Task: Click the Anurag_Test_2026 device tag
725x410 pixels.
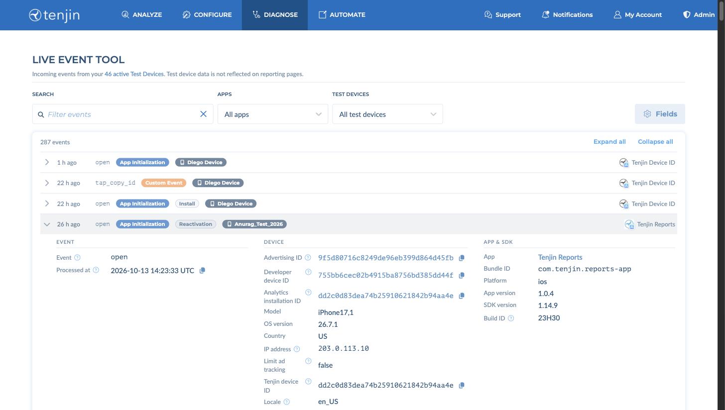Action: coord(254,224)
